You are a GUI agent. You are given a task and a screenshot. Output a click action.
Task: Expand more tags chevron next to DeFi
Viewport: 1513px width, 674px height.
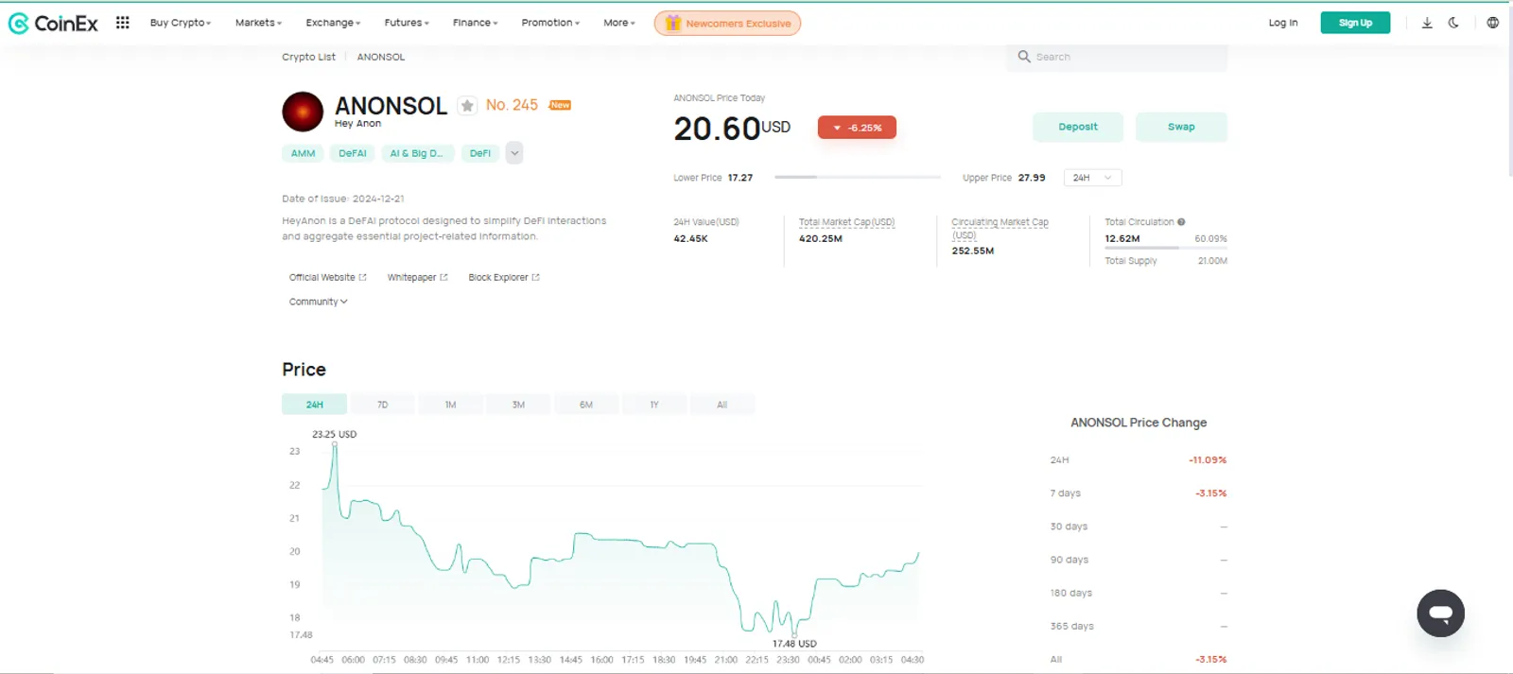pyautogui.click(x=514, y=153)
